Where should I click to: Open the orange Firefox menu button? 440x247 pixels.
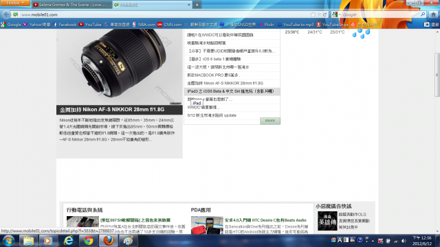(x=15, y=3)
